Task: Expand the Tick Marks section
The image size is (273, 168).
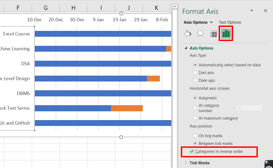Action: point(186,163)
